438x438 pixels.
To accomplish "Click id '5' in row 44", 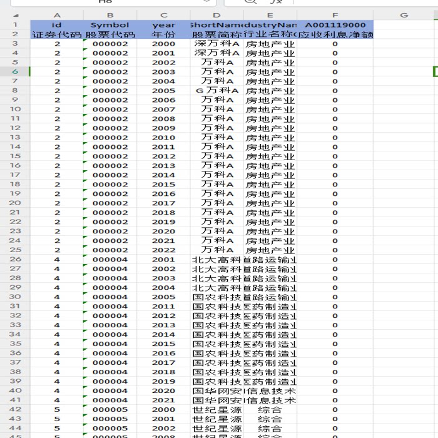I will [57, 428].
